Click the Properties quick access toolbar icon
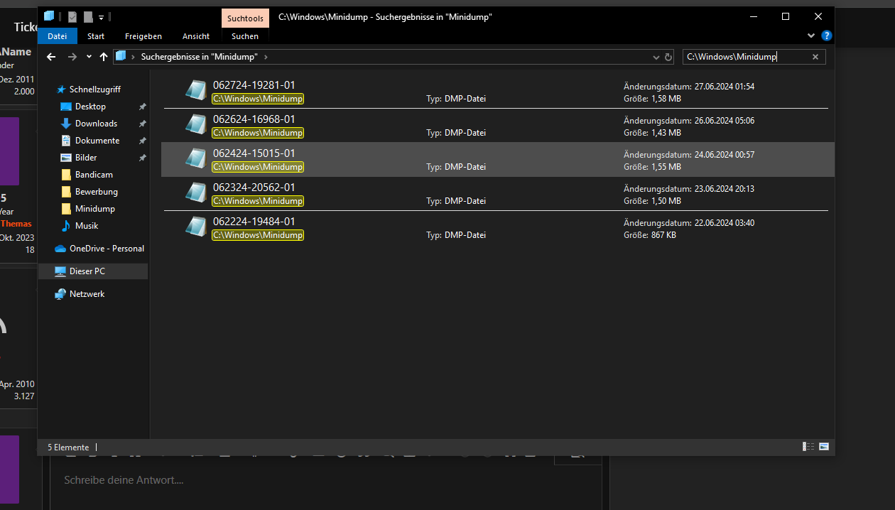The image size is (895, 510). (72, 16)
